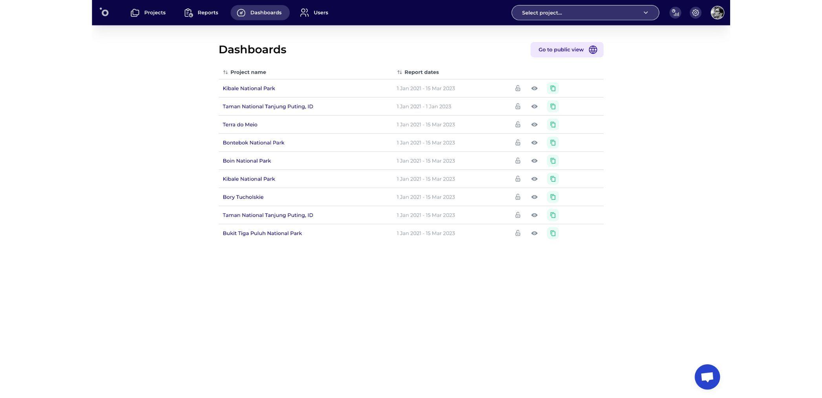Click the lock icon for Bukit Tiga Puluh National Park
This screenshot has height=398, width=822.
(518, 233)
